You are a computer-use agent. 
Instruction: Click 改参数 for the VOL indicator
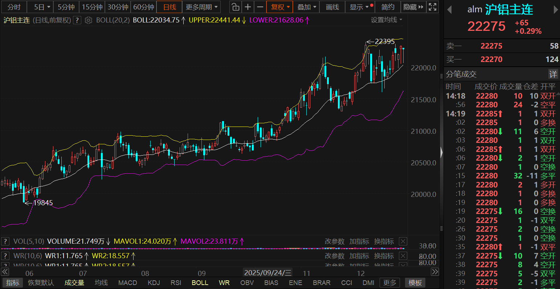click(x=334, y=241)
